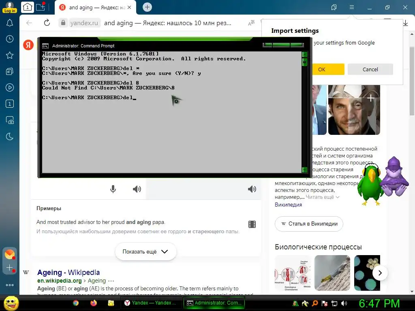
Task: Open the smiley Start button
Action: tap(11, 303)
